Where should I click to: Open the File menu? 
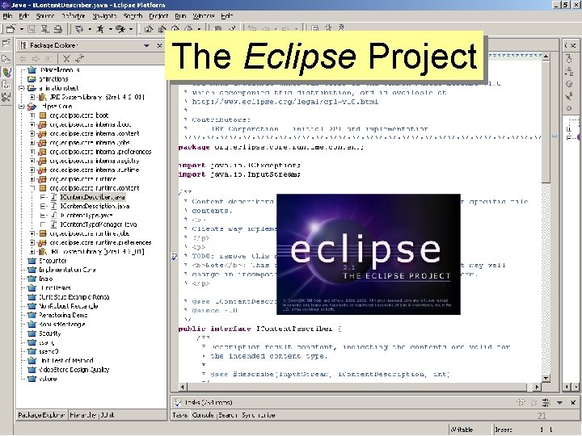click(7, 16)
